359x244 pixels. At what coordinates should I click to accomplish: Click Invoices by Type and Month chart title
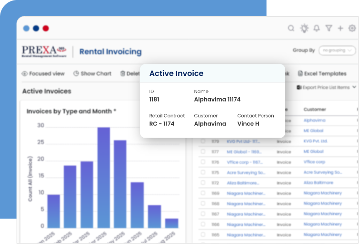[71, 111]
